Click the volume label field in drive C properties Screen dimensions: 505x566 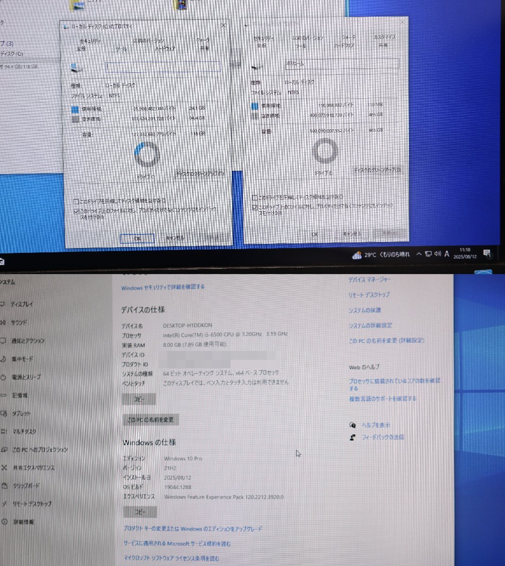click(163, 67)
